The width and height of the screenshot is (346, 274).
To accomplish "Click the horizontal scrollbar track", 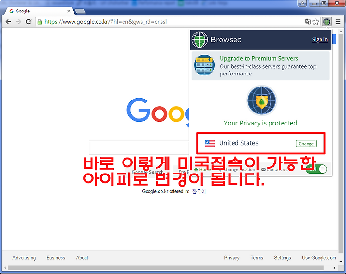I will (166, 268).
